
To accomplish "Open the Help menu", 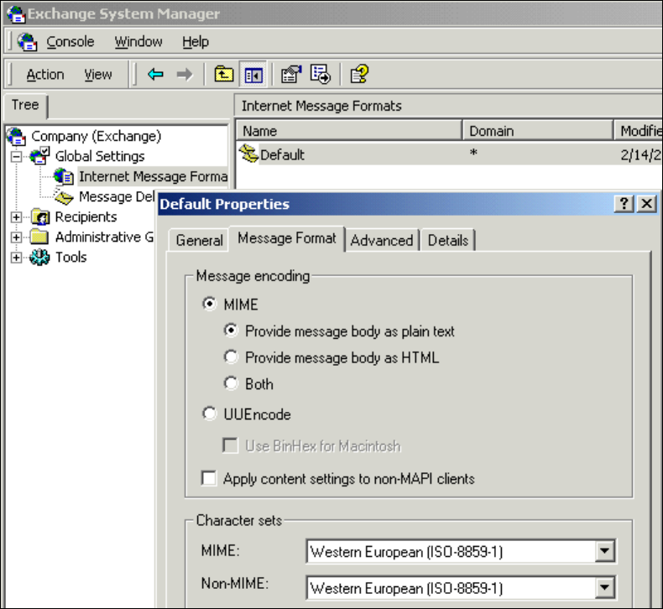I will [x=196, y=42].
